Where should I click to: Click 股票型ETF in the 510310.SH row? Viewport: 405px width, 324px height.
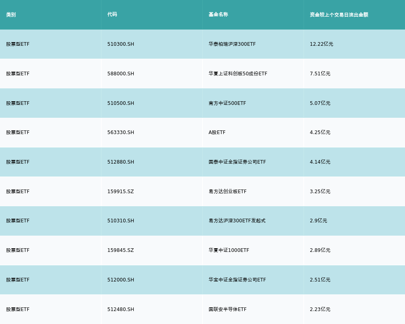click(x=18, y=221)
